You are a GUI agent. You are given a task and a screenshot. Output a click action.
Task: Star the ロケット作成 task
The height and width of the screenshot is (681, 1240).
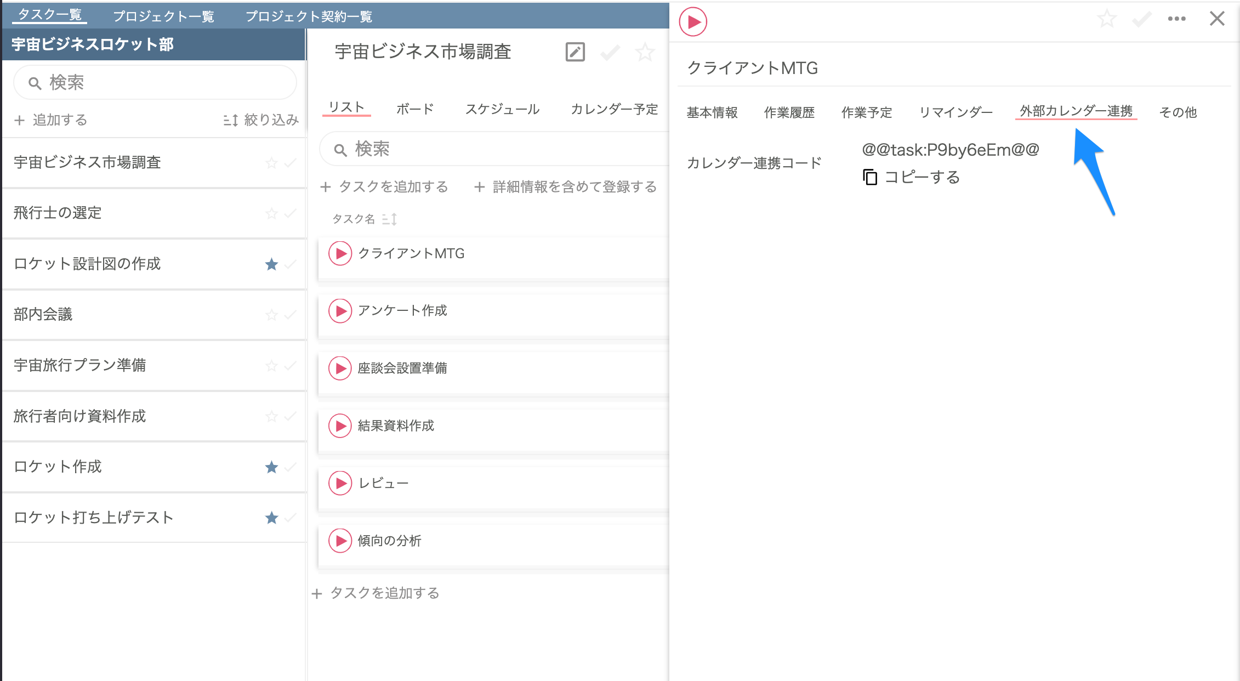click(272, 467)
